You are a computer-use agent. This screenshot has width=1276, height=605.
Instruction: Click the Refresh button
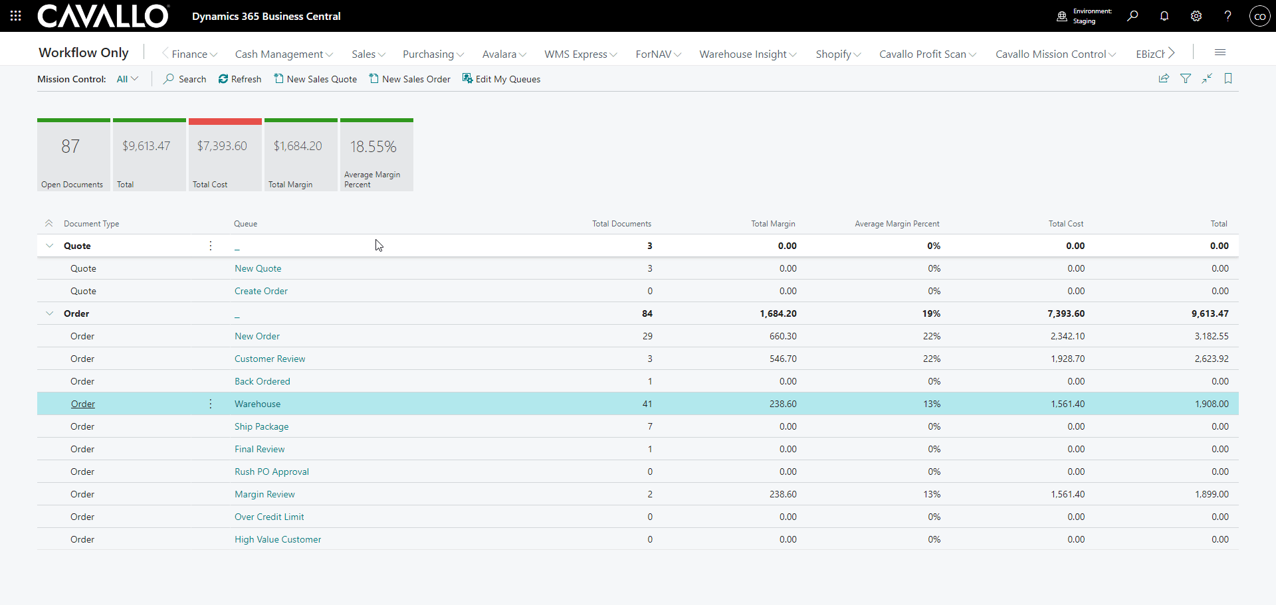(240, 79)
